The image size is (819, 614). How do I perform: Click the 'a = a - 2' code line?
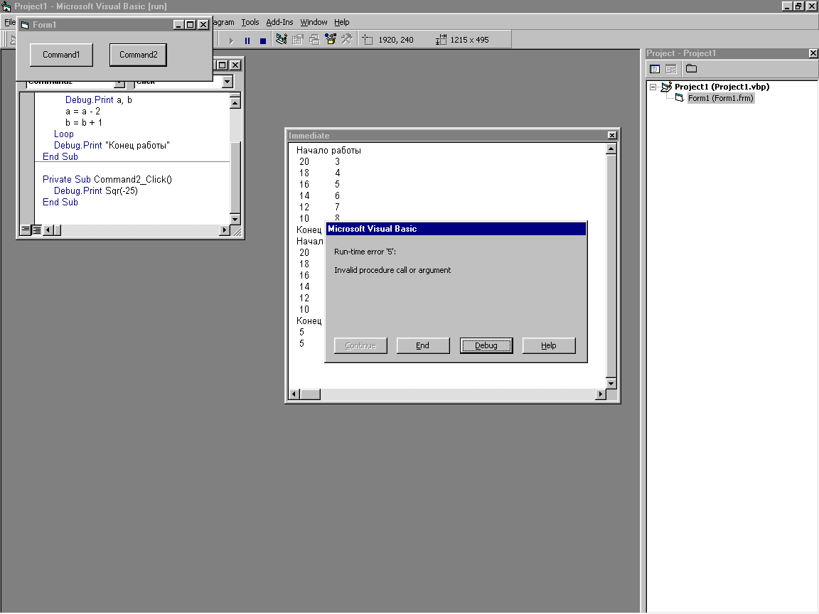pyautogui.click(x=82, y=112)
